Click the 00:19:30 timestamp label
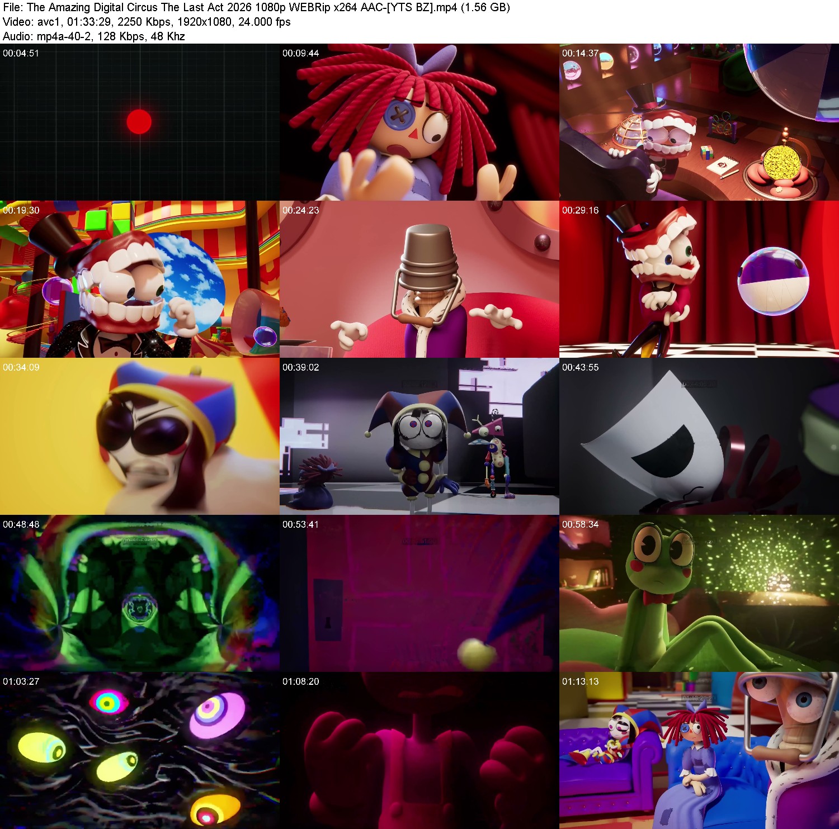Viewport: 839px width, 829px height. tap(21, 210)
